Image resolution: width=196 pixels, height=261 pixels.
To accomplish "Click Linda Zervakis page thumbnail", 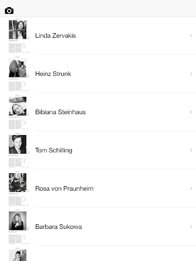I will pyautogui.click(x=19, y=36).
